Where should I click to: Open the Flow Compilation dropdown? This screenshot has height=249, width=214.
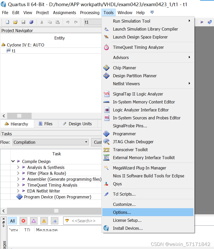click(x=51, y=142)
